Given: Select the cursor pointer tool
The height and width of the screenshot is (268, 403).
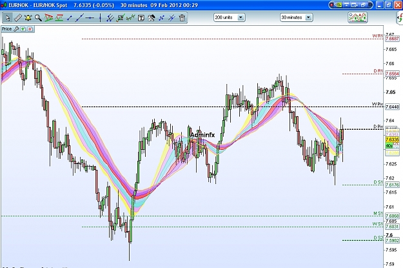Looking at the screenshot, I should coord(8,18).
